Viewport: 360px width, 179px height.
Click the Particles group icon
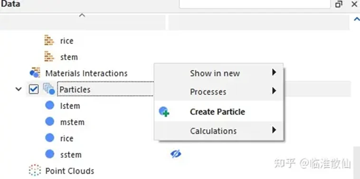click(48, 89)
